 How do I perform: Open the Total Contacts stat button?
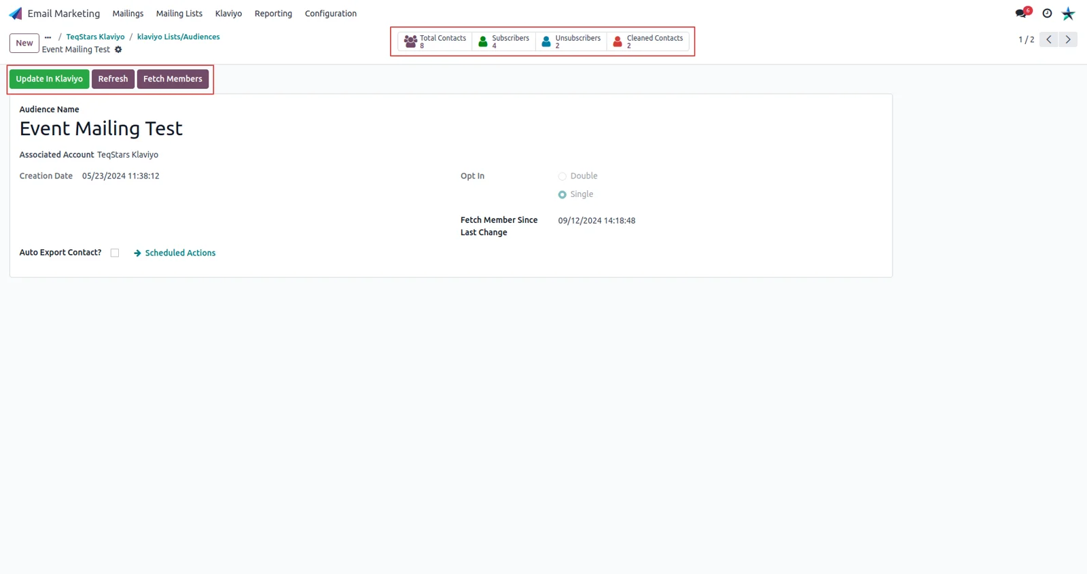pos(435,41)
